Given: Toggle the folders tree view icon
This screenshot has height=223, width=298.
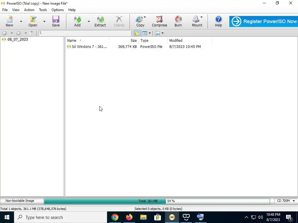Looking at the screenshot, I should click(x=137, y=33).
